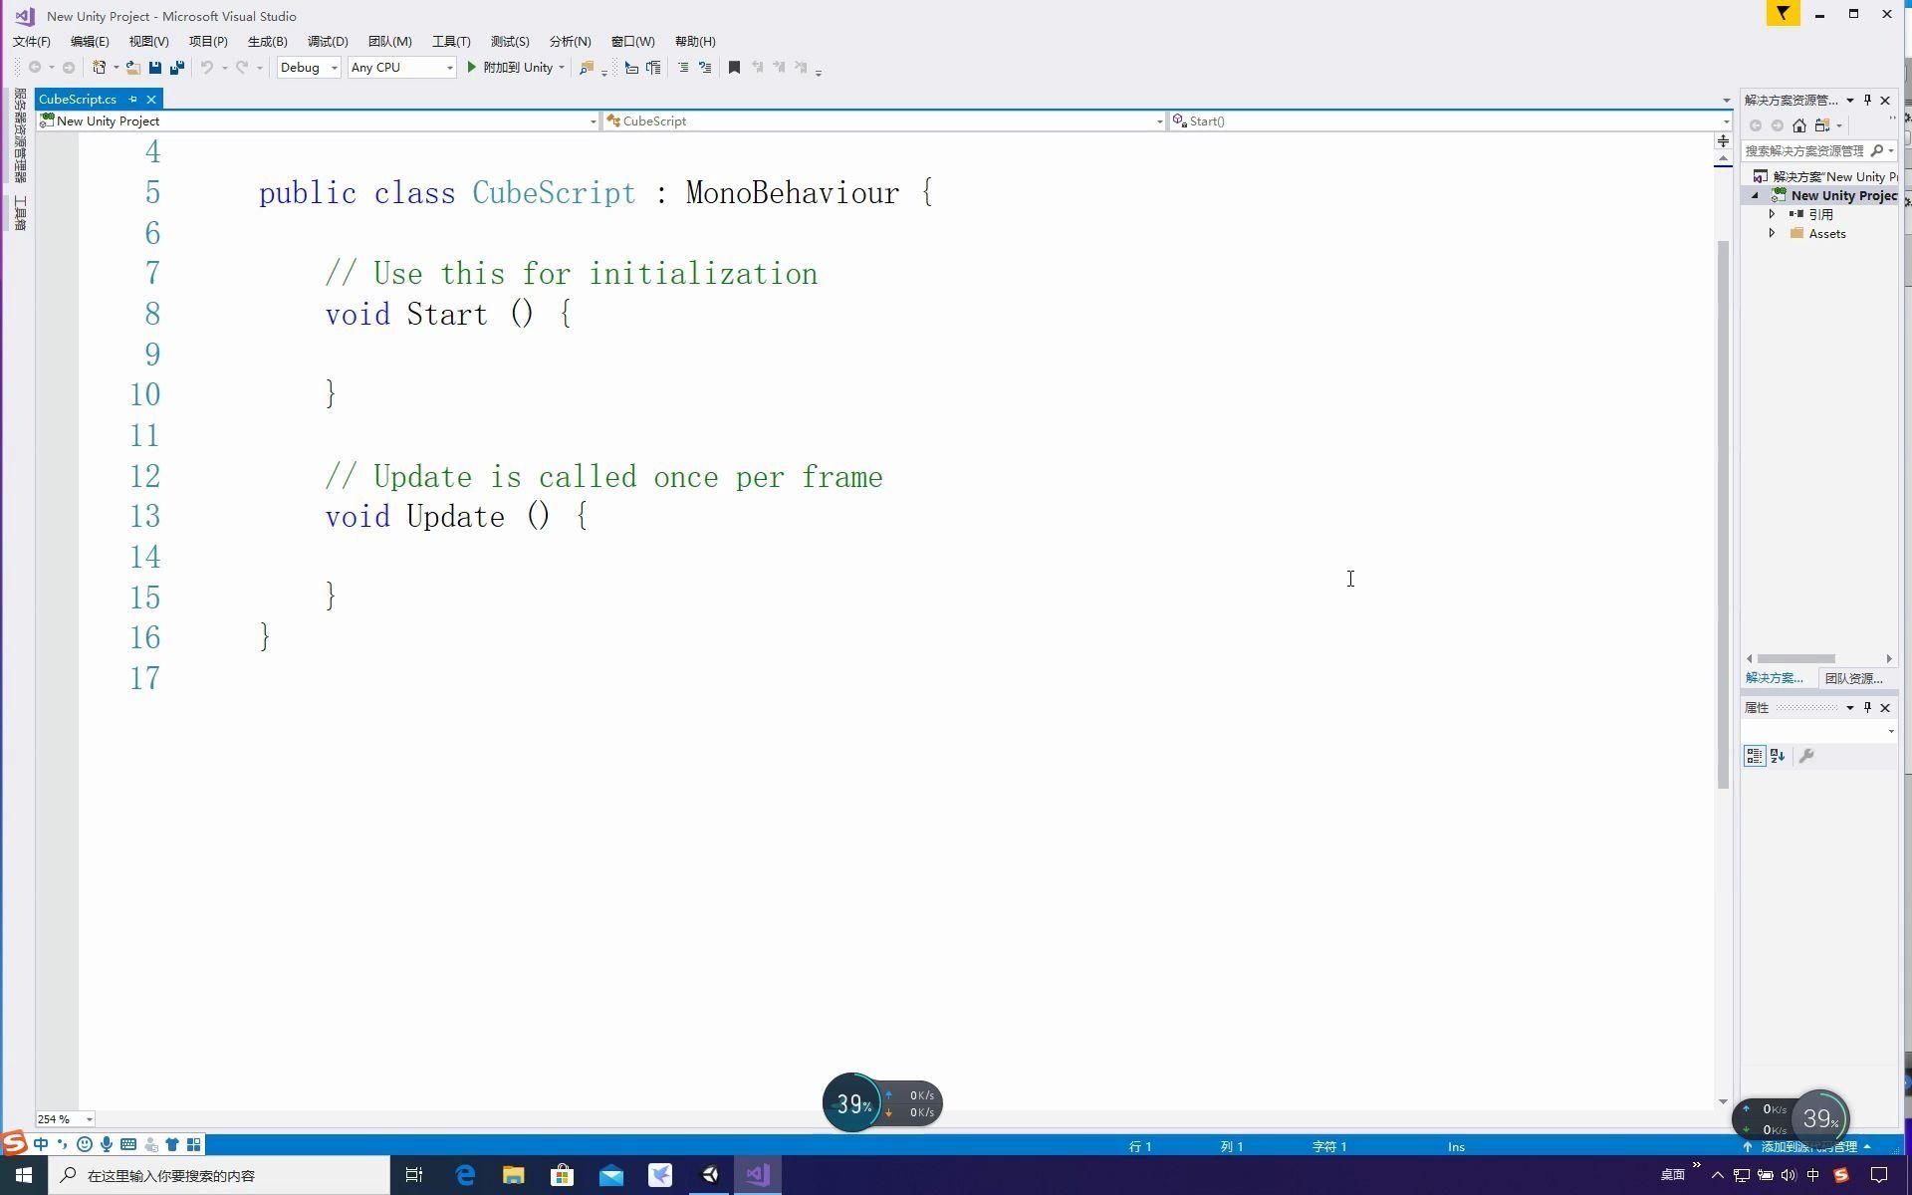The height and width of the screenshot is (1195, 1912).
Task: Click the Solution Explorer search magnifier icon
Action: (x=1877, y=150)
